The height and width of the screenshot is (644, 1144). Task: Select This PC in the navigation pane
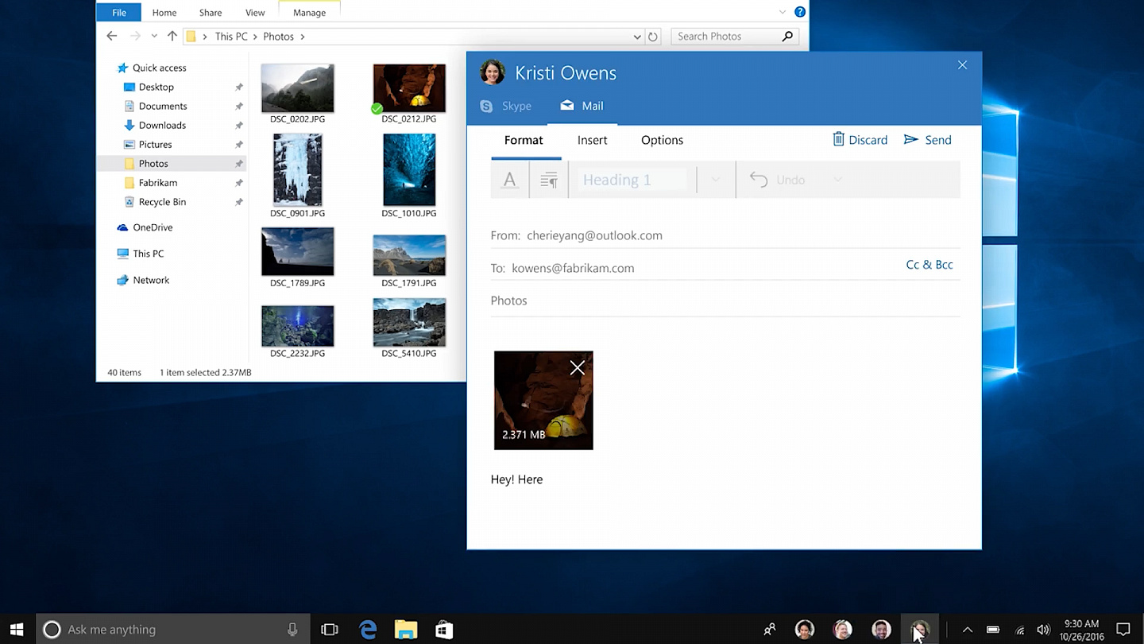(x=141, y=254)
